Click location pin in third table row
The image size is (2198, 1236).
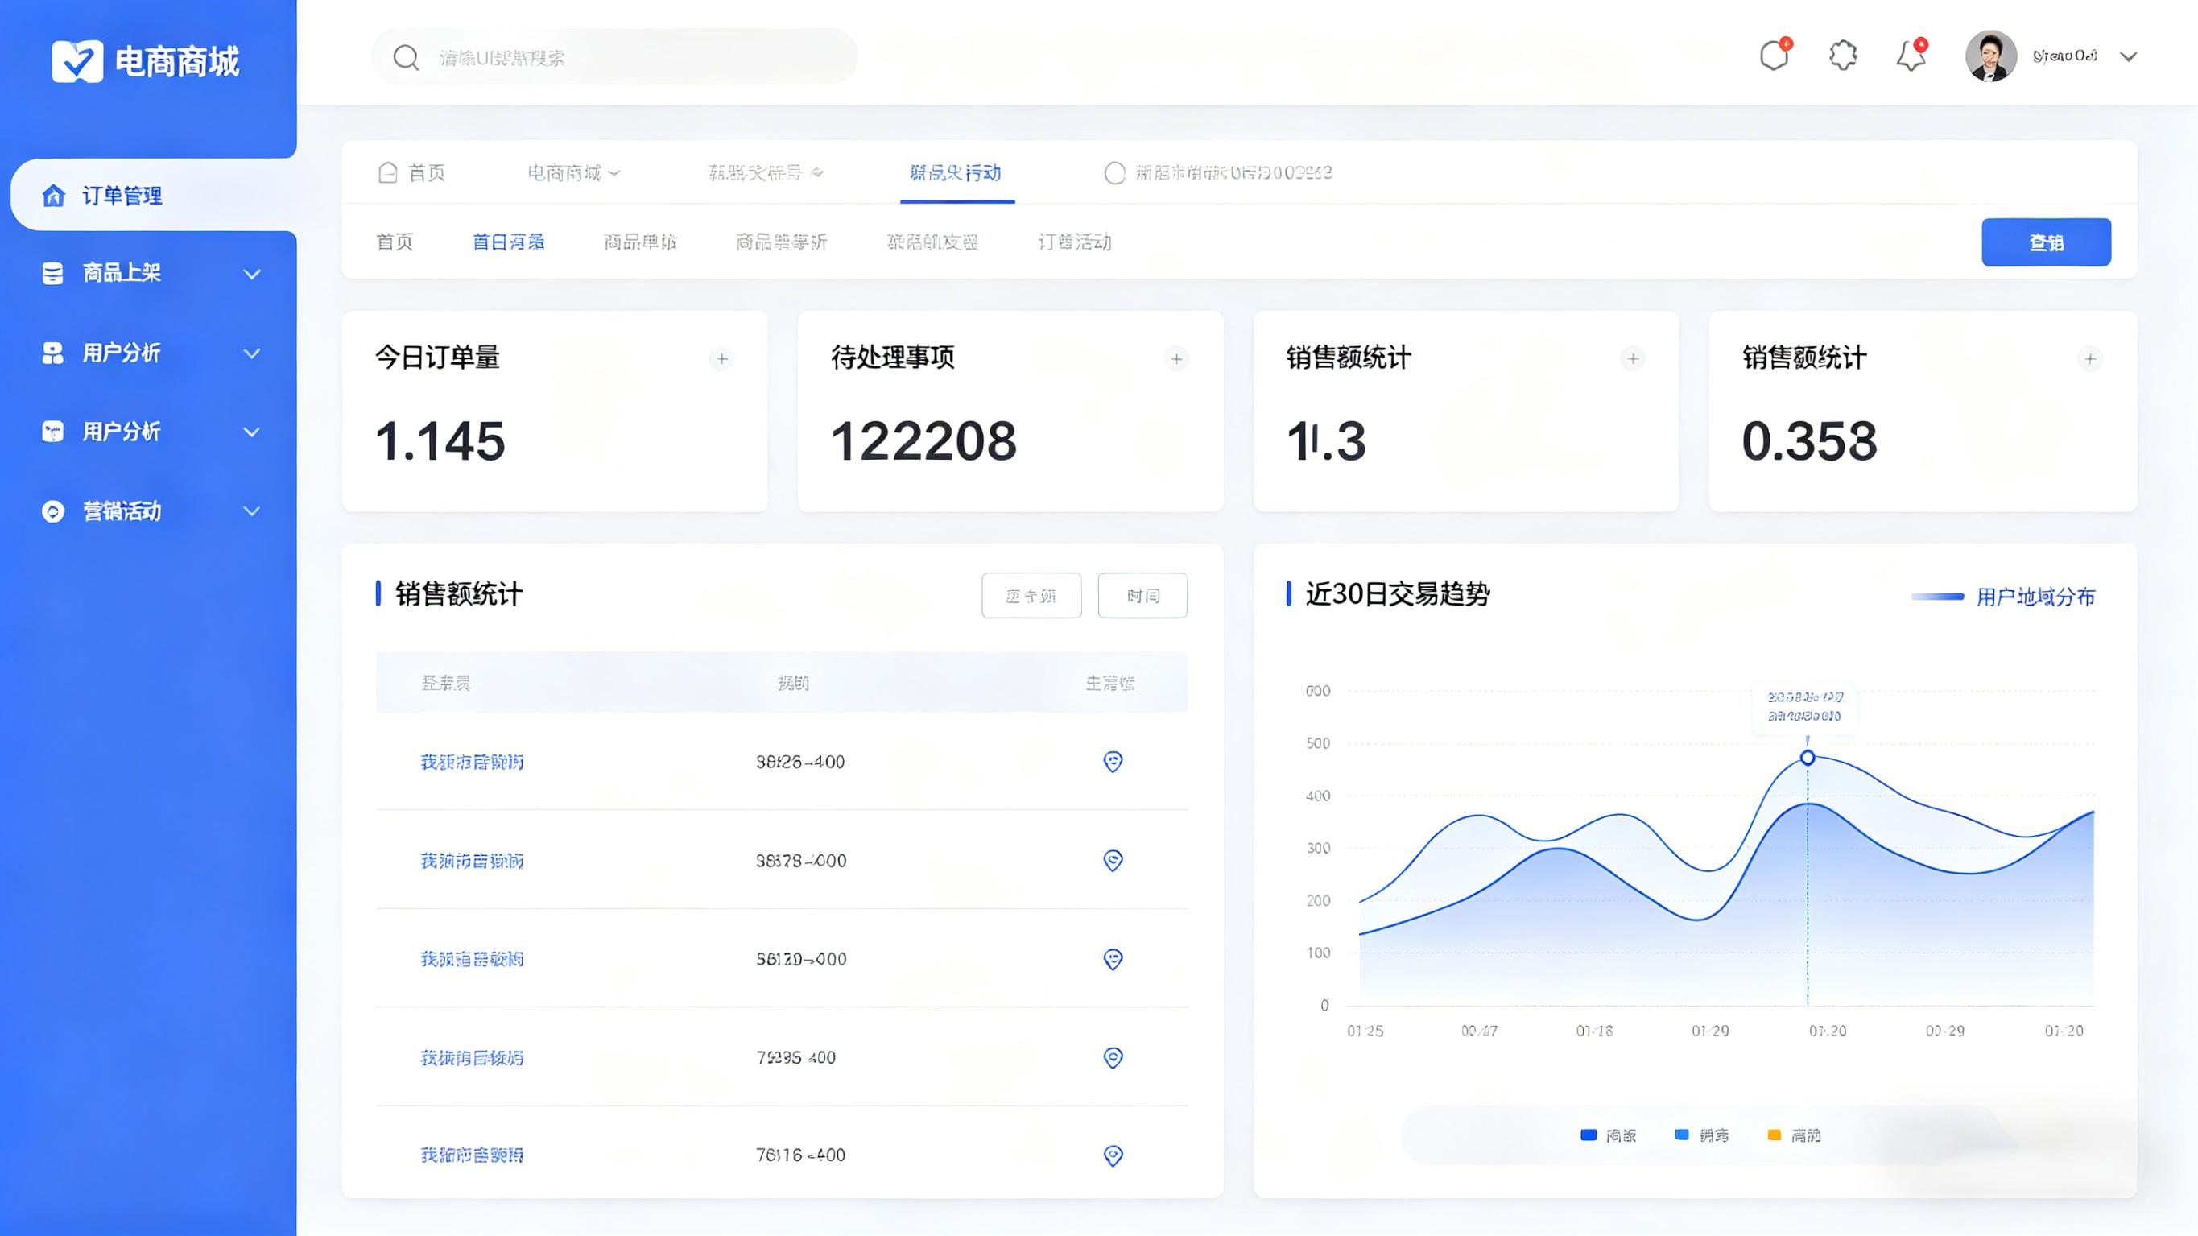pos(1113,960)
